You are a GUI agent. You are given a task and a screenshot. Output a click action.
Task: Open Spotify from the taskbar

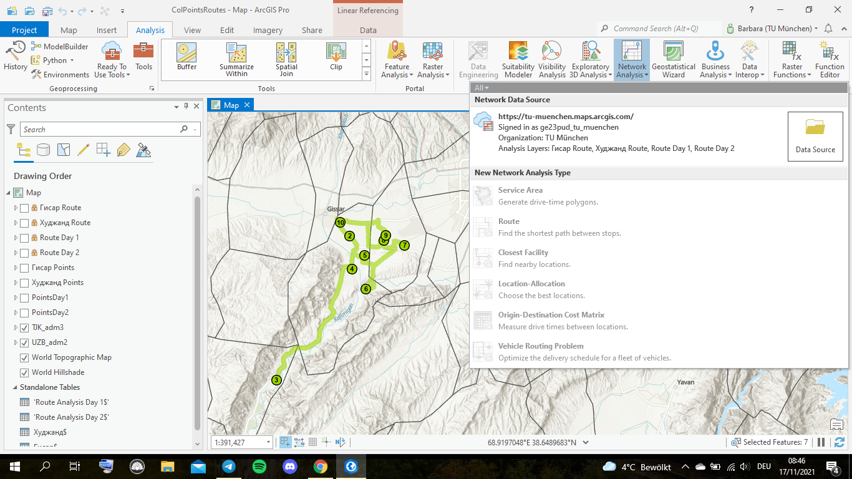[259, 466]
